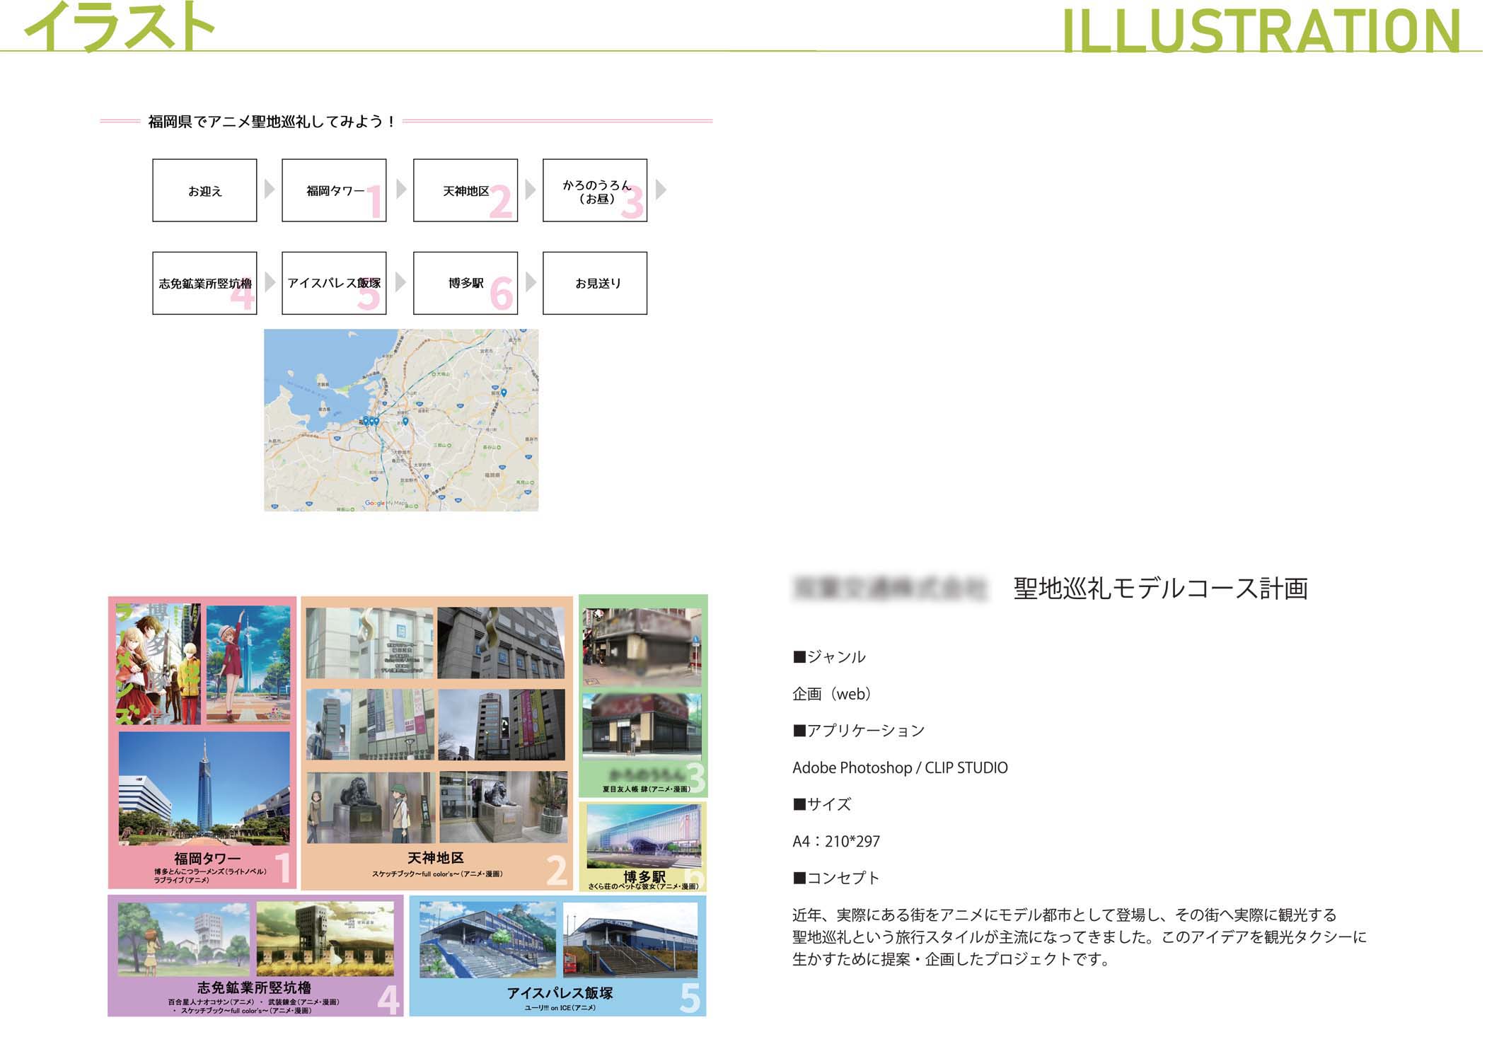Click the お迎え step box
Image resolution: width=1487 pixels, height=1061 pixels.
coord(204,190)
